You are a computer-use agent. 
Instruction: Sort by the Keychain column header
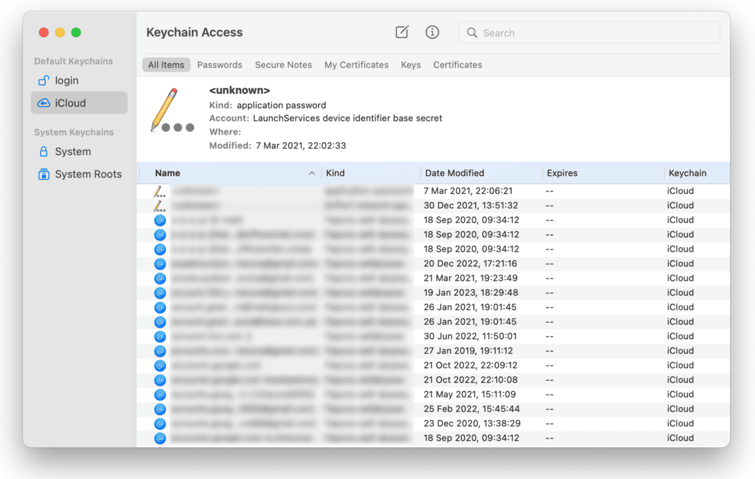[x=687, y=173]
